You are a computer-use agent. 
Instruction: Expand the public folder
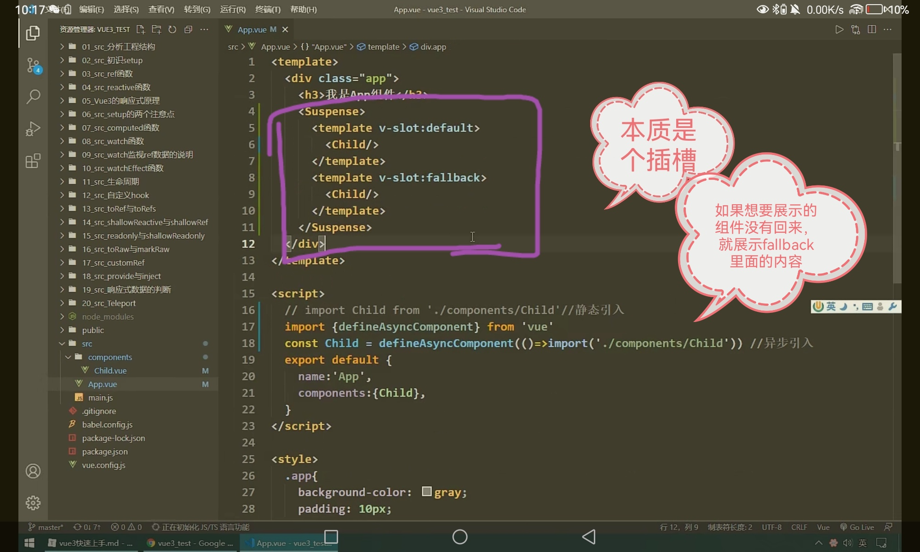tap(92, 330)
